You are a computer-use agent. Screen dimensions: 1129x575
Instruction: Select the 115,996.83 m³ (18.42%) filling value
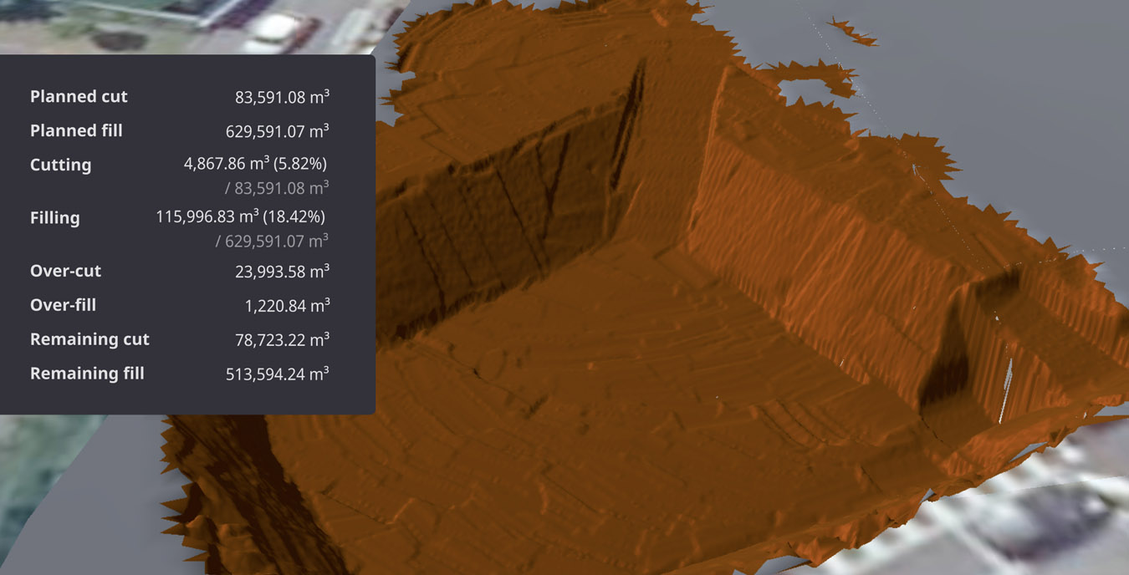pos(240,217)
